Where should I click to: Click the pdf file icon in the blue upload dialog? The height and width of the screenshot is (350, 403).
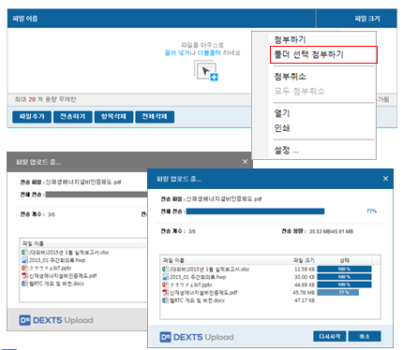point(165,293)
